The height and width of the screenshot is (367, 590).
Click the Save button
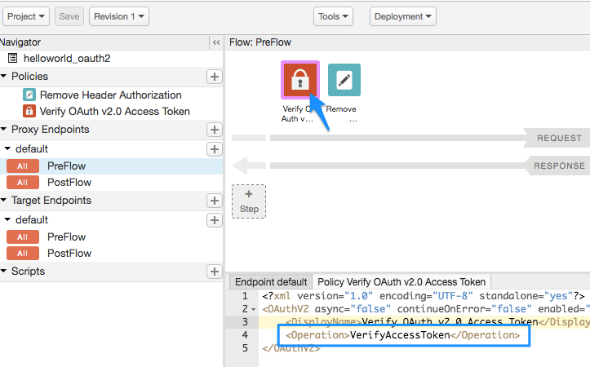tap(69, 16)
